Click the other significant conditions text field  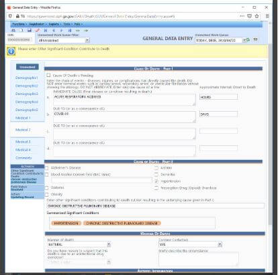coord(155,206)
